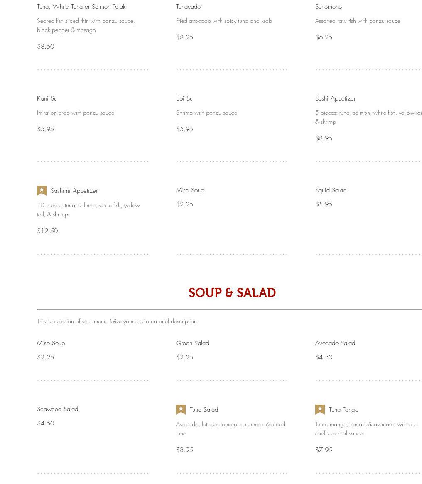Select the Tunacado menu item title
The width and height of the screenshot is (422, 484).
point(188,7)
